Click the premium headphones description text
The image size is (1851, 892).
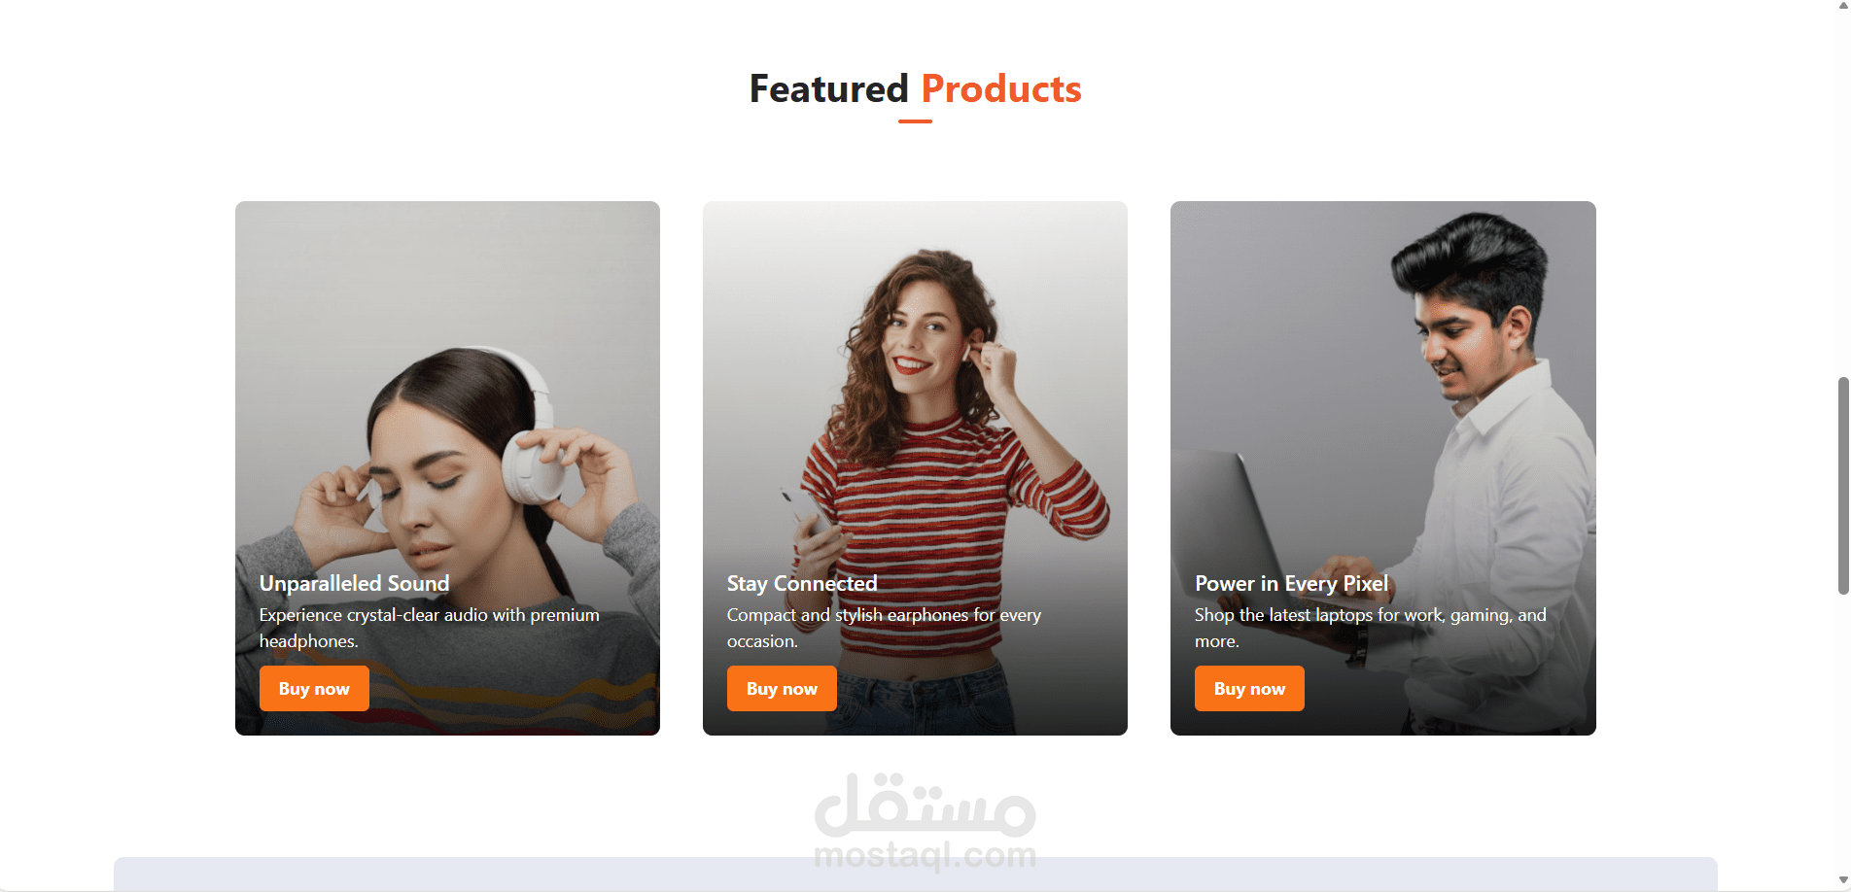coord(429,628)
